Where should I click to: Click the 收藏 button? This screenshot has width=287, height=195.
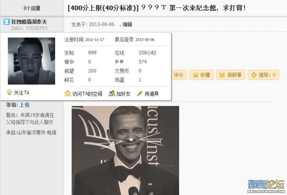tap(202, 75)
